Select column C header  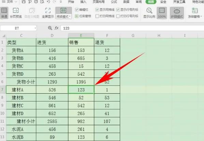[21, 35]
